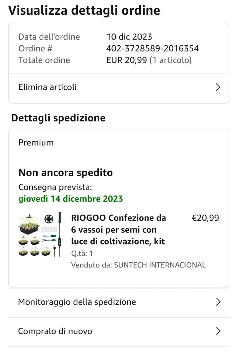Screen dimensions: 237x354
Task: Tap the total EUR 20,99 value
Action: [x=126, y=60]
